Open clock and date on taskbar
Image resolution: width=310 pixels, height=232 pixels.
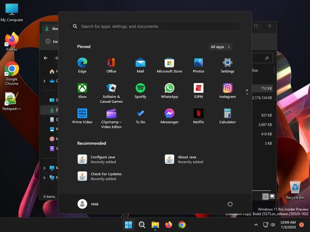pyautogui.click(x=288, y=225)
